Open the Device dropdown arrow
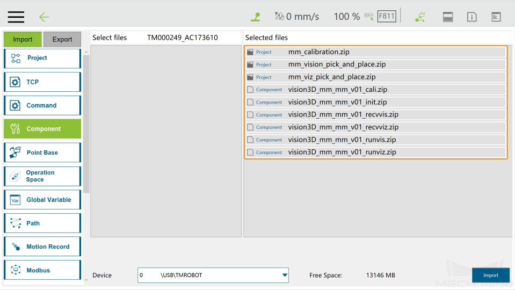 pos(285,275)
